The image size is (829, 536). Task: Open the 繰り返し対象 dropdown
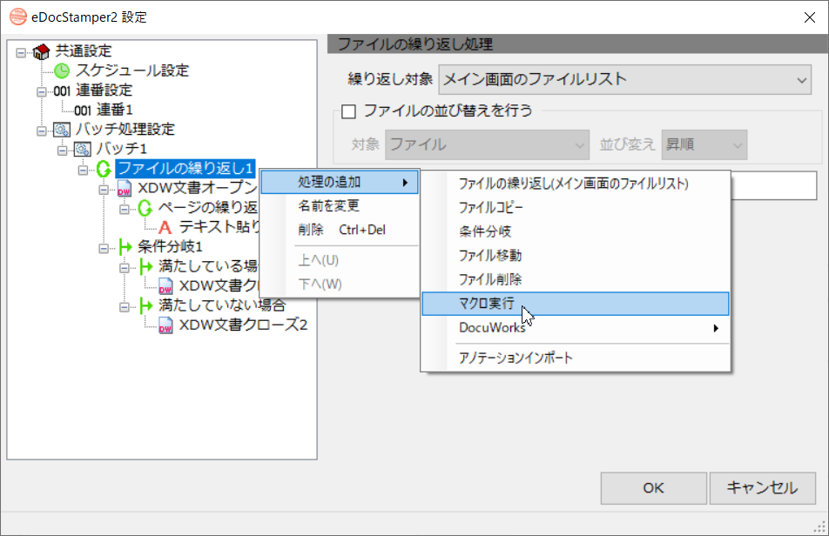click(625, 80)
